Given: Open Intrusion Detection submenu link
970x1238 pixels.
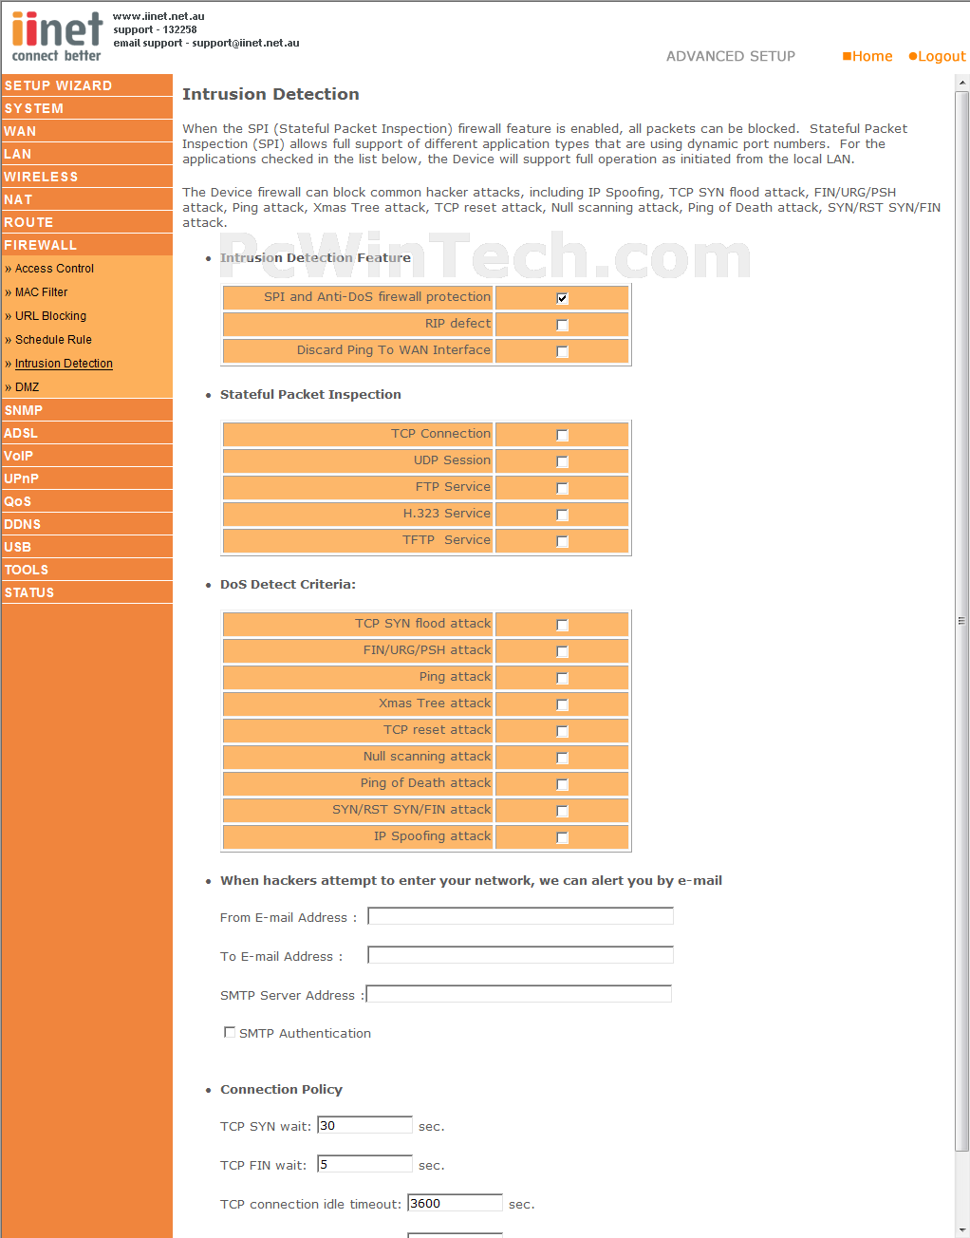Looking at the screenshot, I should (64, 364).
